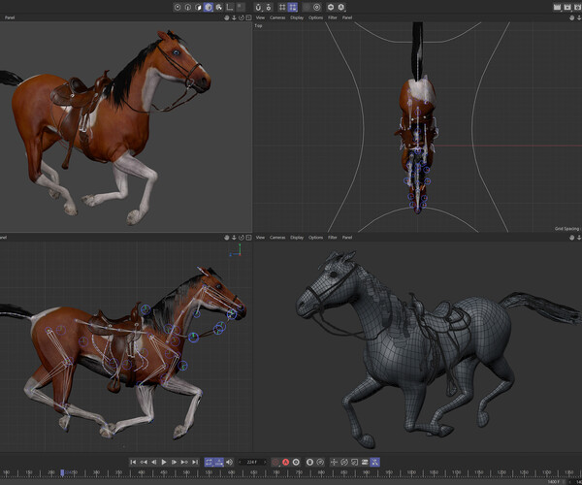Open the Options menu of the wireframe viewport
The width and height of the screenshot is (582, 485).
click(x=315, y=237)
